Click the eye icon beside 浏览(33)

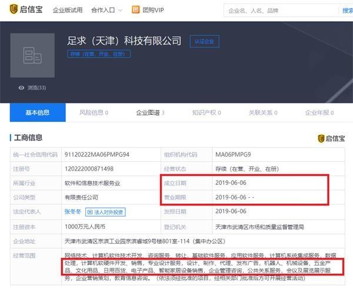21,88
